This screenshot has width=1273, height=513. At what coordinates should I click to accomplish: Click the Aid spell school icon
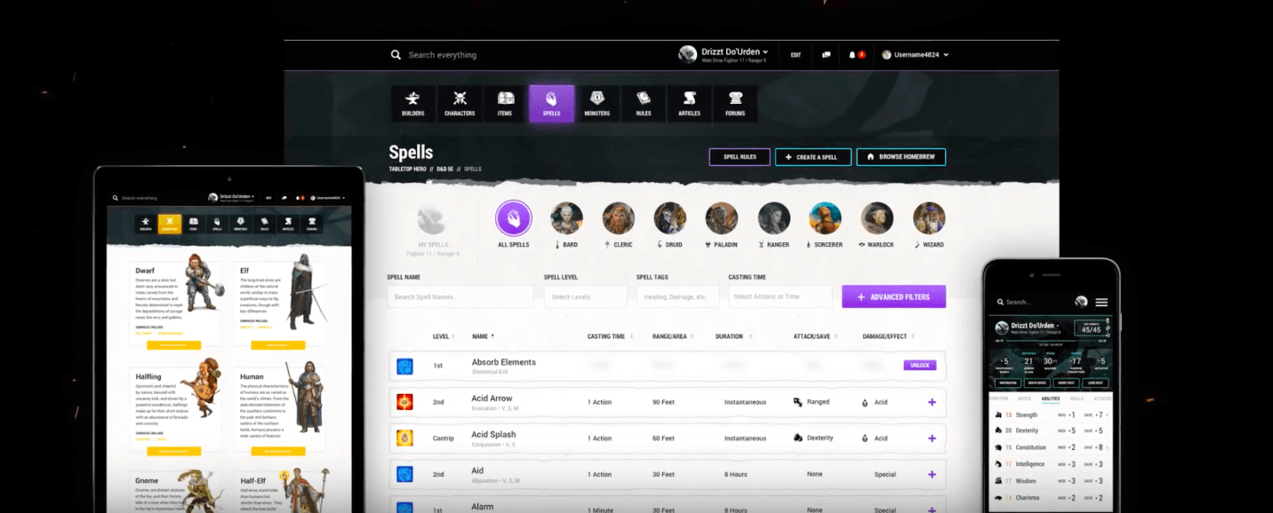click(x=404, y=475)
